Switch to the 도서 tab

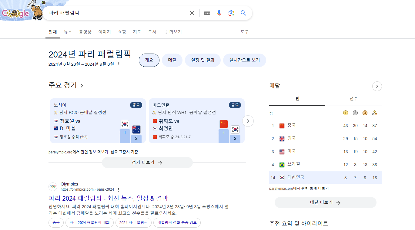coord(152,32)
